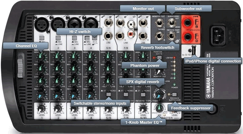The image size is (243, 134).
Task: Toggle the Hi-Z switch on channel 4
Action: tap(95, 38)
